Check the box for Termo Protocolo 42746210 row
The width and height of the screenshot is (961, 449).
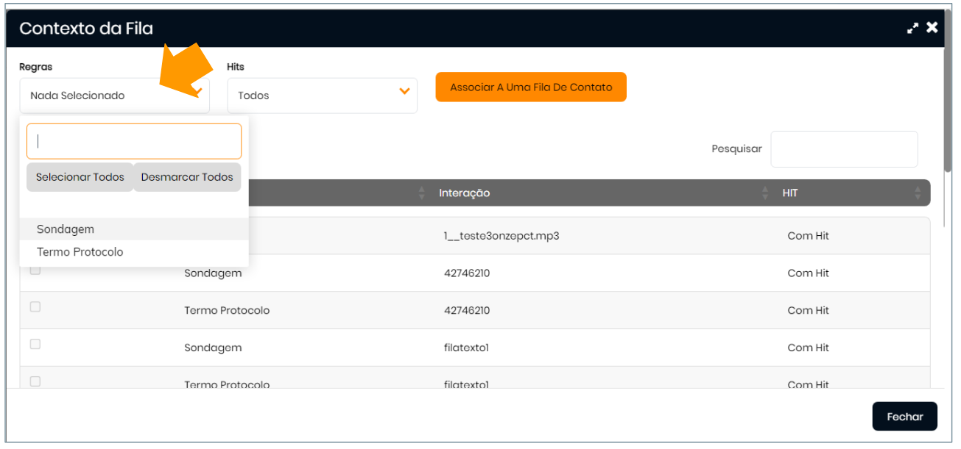35,307
